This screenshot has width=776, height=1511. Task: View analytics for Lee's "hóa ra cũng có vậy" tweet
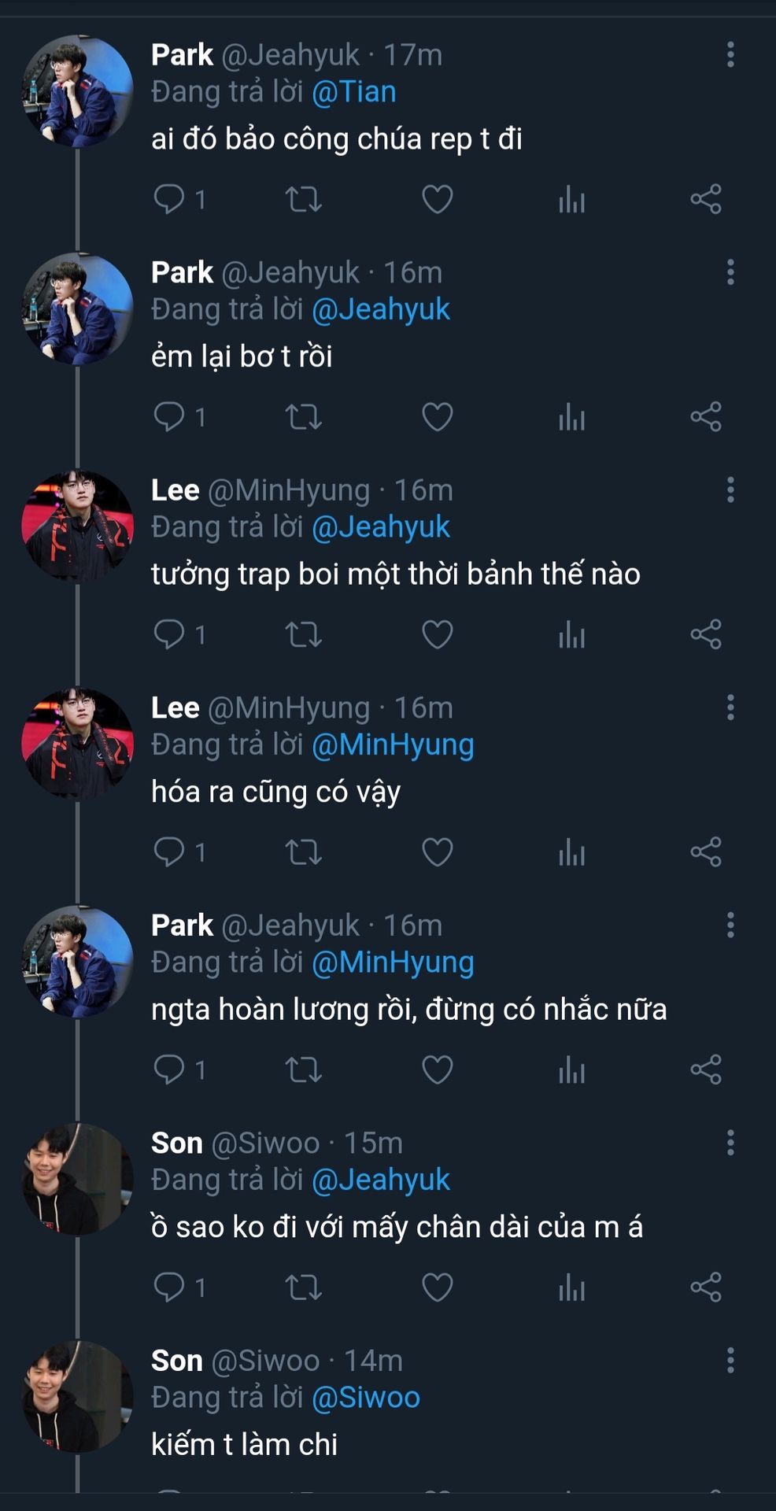[x=571, y=852]
